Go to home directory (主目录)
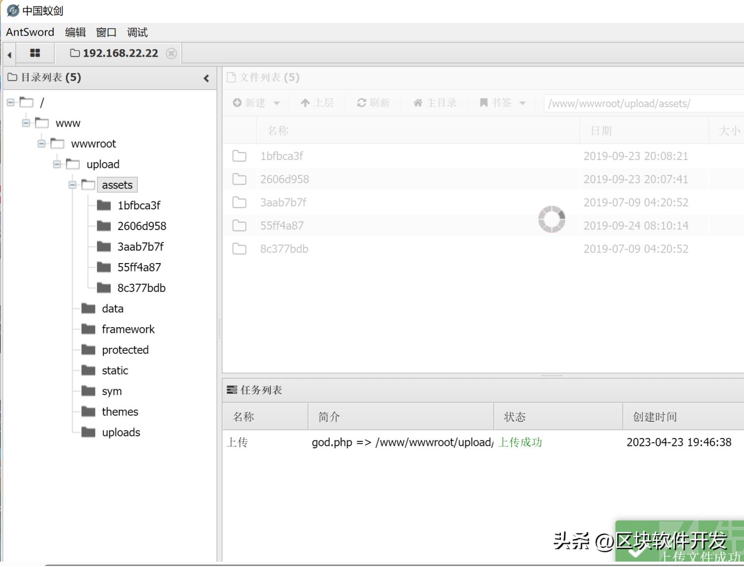This screenshot has height=567, width=744. coord(435,102)
